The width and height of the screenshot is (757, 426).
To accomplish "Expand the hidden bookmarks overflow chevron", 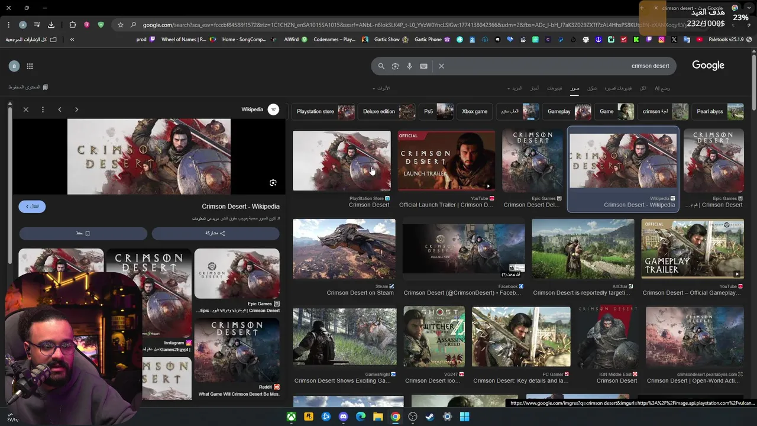I will [72, 40].
